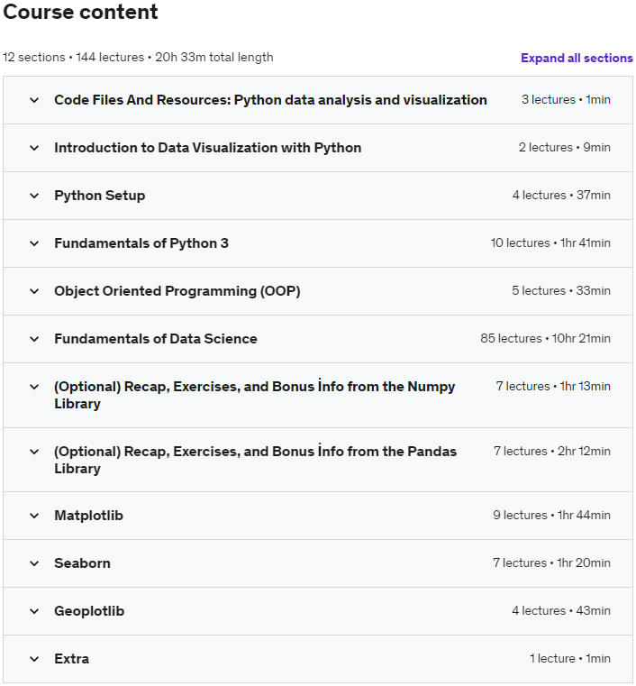
Task: Click chevron beside the Pandas Library recap
Action: 34,452
